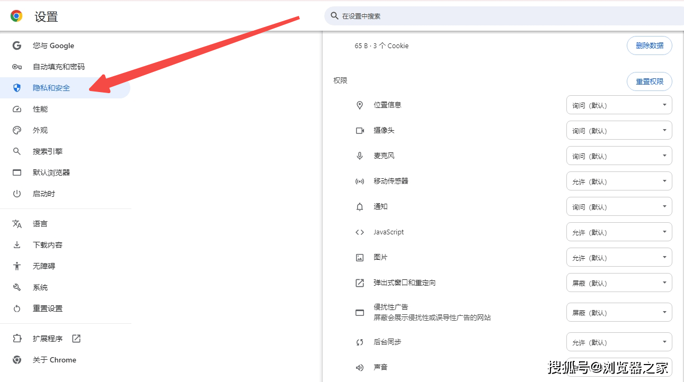Click the wrench icon for 系统
Image resolution: width=684 pixels, height=382 pixels.
click(17, 287)
